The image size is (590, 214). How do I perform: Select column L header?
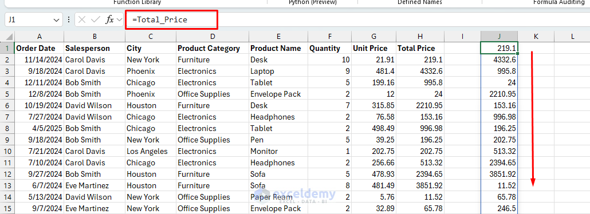[x=572, y=37]
